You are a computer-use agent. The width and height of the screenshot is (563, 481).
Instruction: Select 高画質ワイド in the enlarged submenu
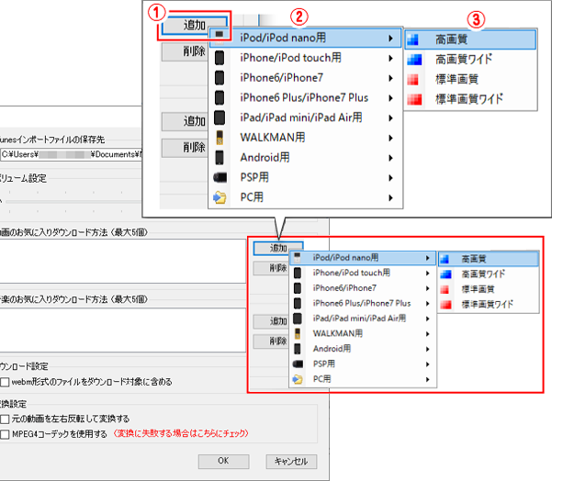[462, 60]
